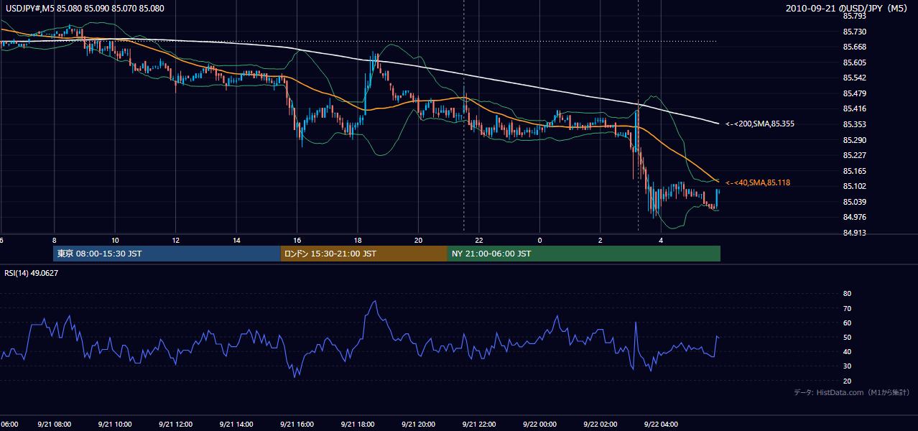Click RSI scale value 80
This screenshot has width=918, height=431.
847,294
